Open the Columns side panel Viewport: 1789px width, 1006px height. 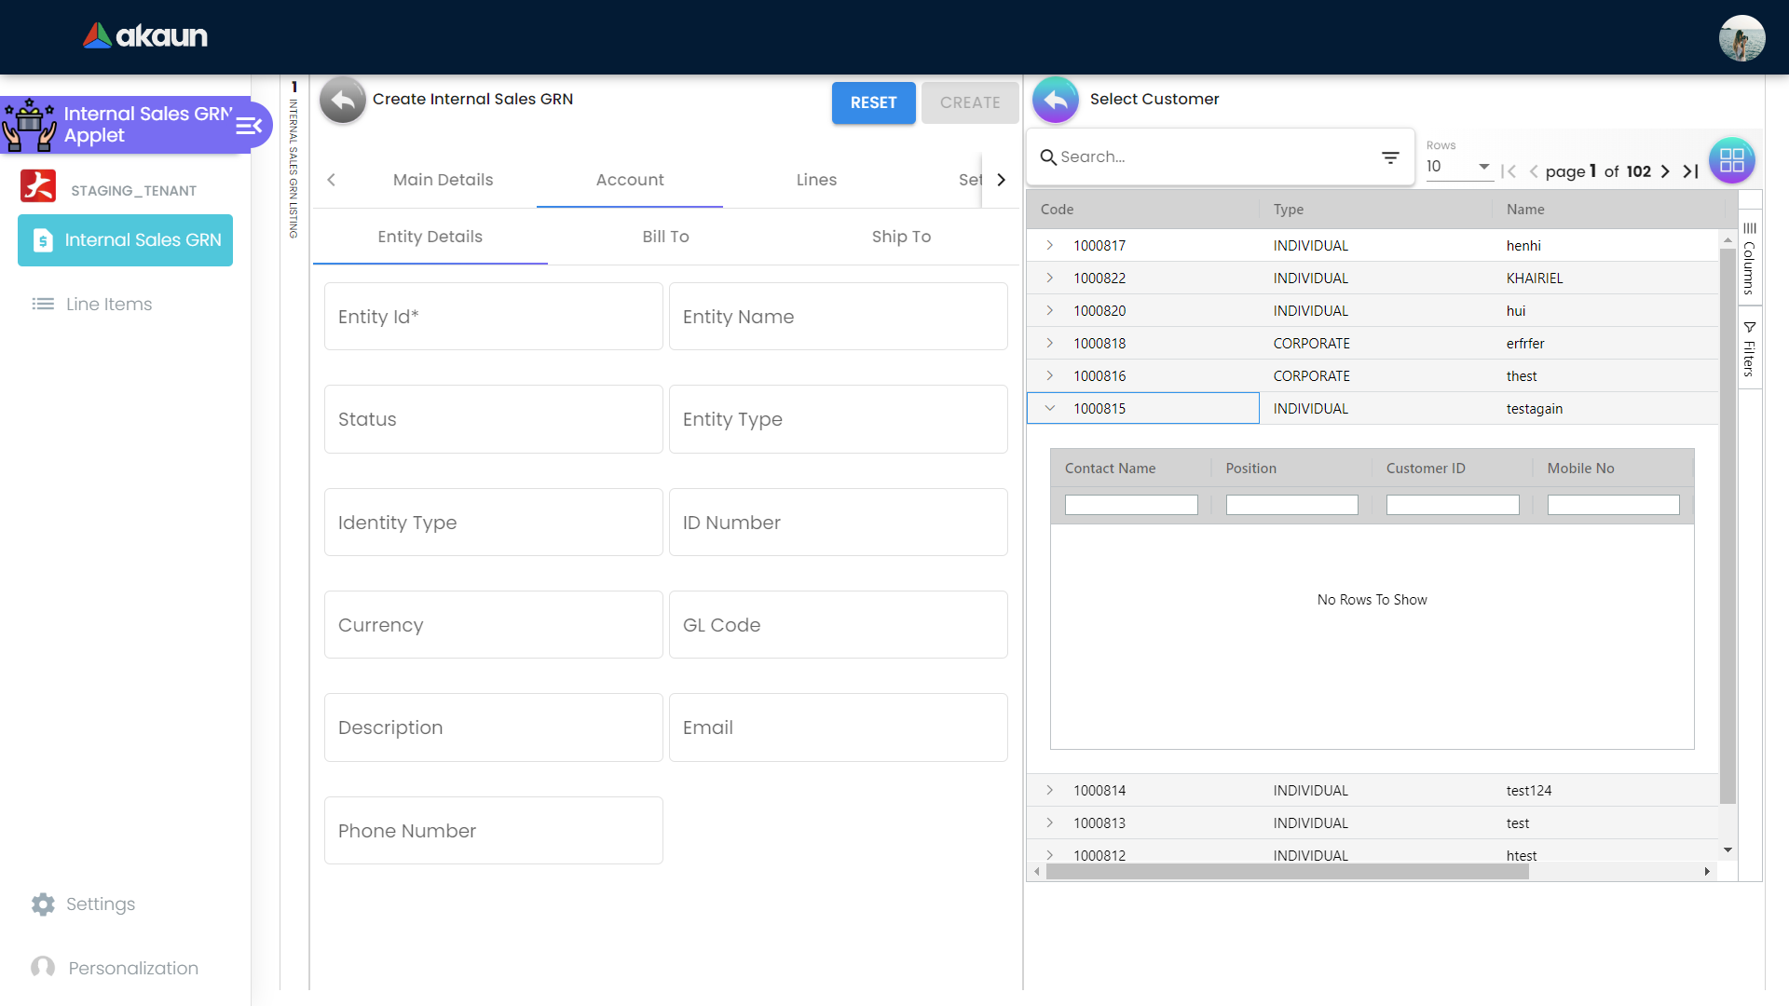(x=1750, y=258)
